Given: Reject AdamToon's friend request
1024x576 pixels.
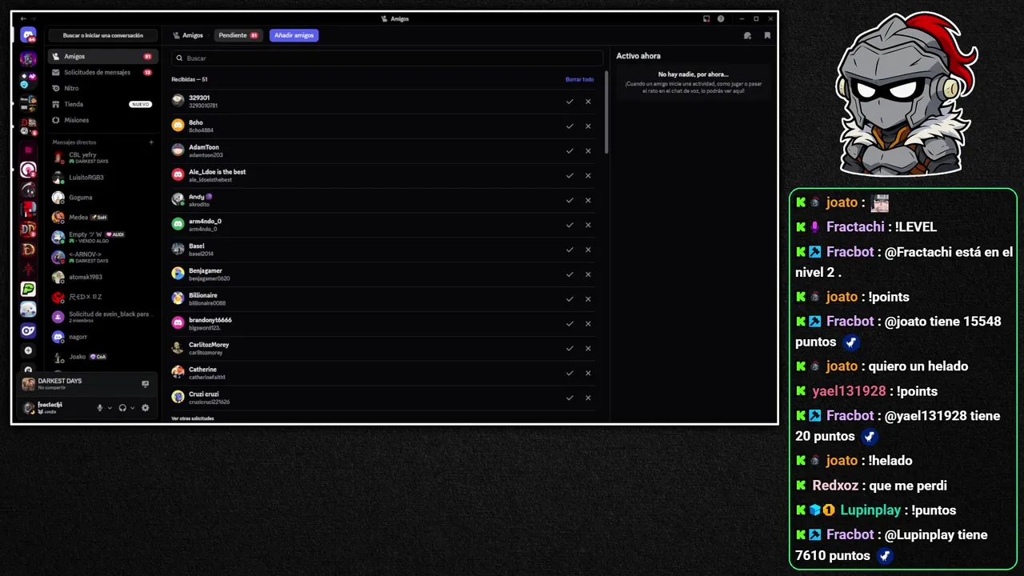Looking at the screenshot, I should tap(588, 151).
